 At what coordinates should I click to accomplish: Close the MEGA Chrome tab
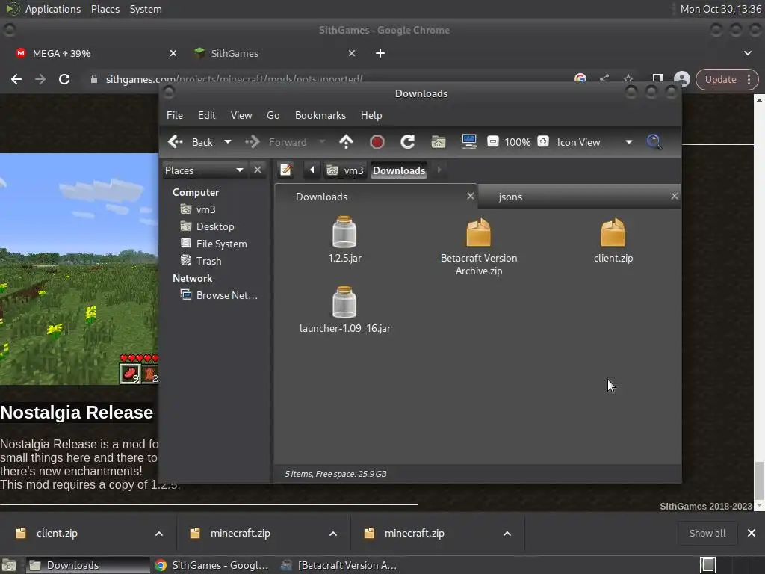click(x=173, y=53)
